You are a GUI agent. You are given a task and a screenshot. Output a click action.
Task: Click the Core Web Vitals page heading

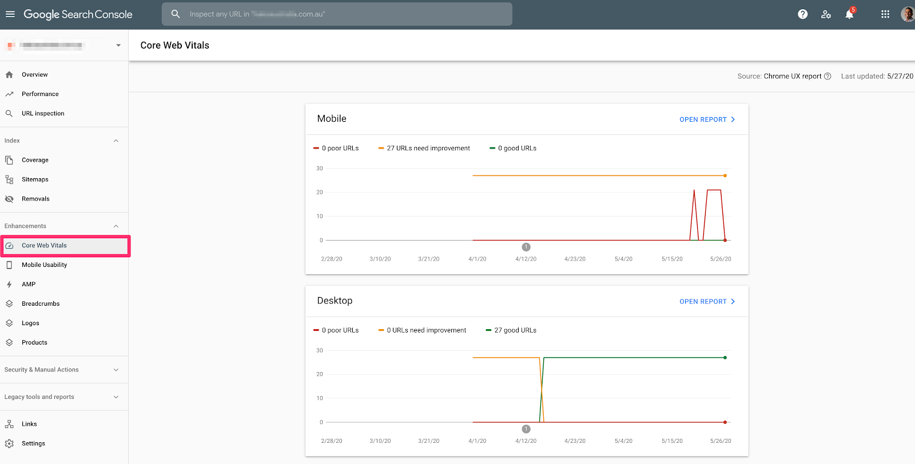pyautogui.click(x=175, y=45)
